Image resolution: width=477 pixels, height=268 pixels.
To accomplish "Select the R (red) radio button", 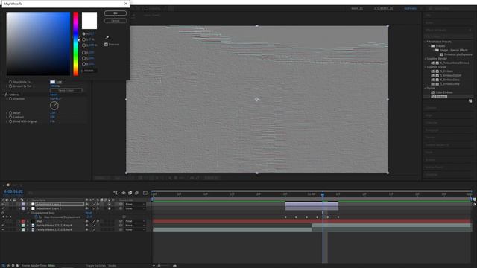I will 83,52.
